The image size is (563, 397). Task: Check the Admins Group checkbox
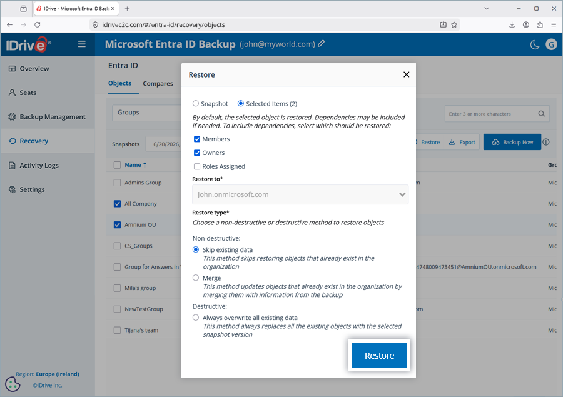[117, 183]
